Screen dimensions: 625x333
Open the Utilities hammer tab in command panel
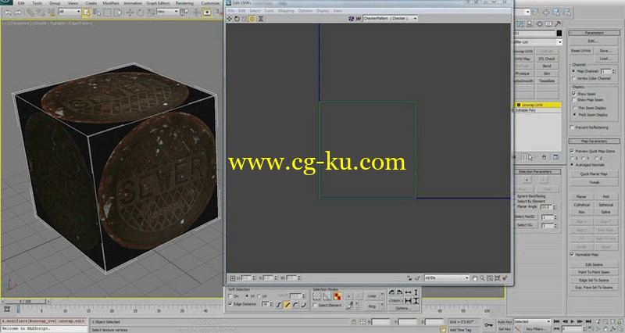pyautogui.click(x=558, y=24)
